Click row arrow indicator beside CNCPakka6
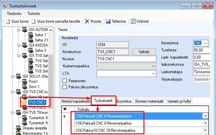This screenshot has height=135, width=216. click(x=65, y=116)
